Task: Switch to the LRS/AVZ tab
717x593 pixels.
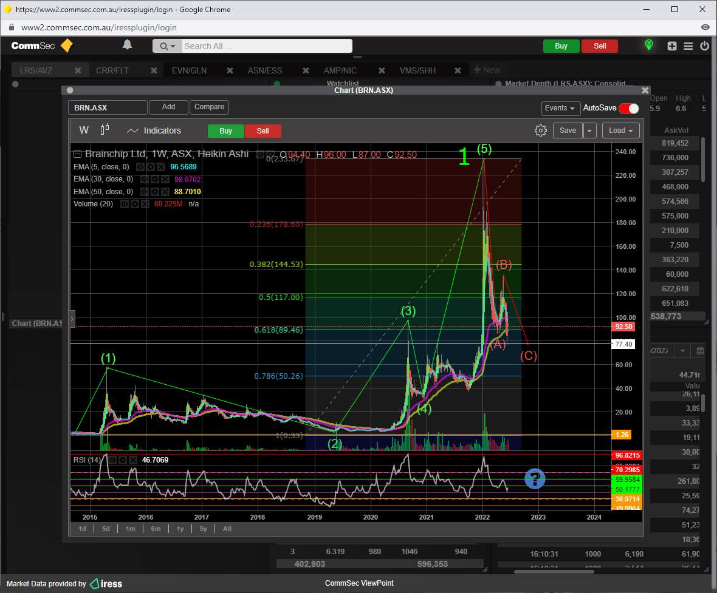Action: pyautogui.click(x=36, y=70)
